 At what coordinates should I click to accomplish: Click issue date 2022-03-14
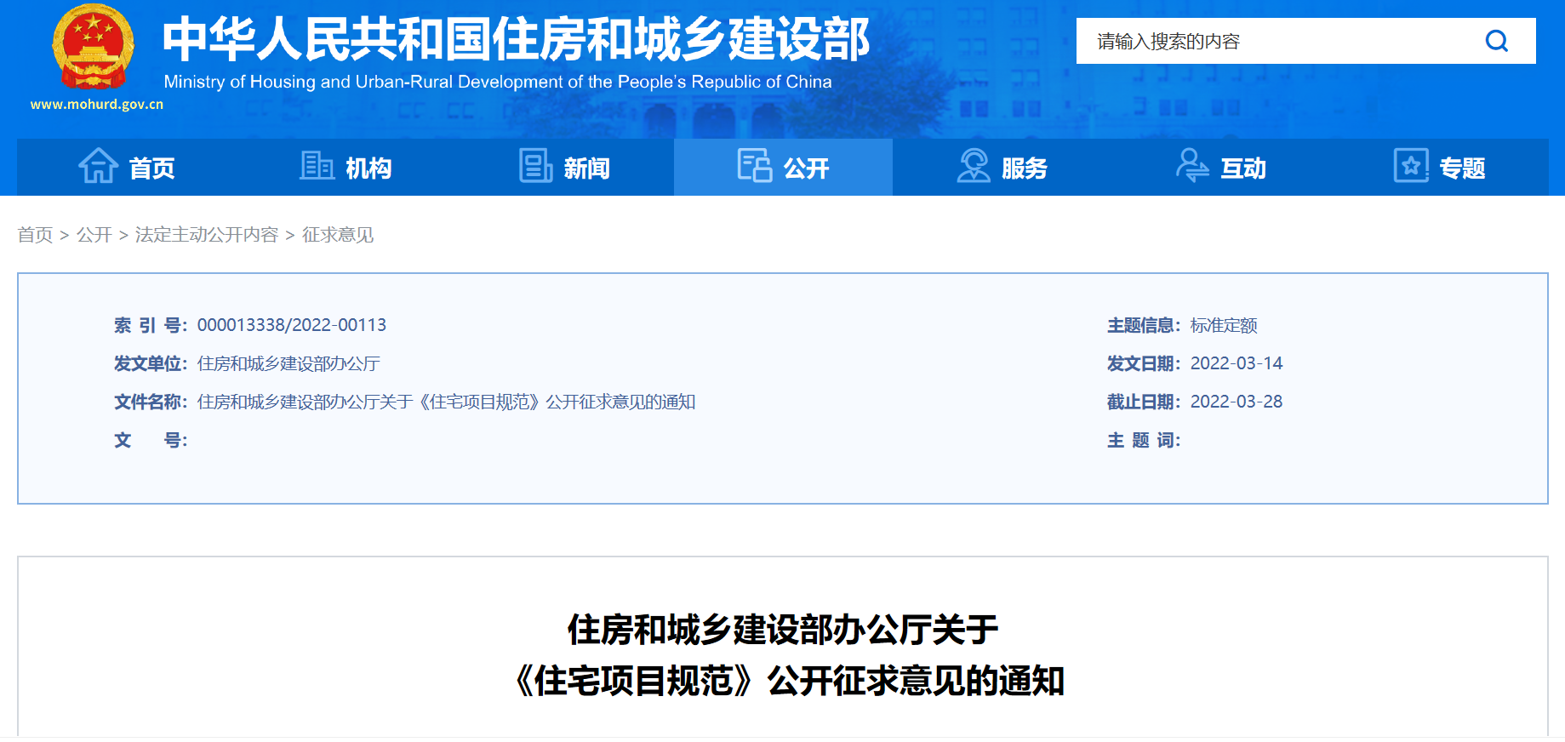pyautogui.click(x=1237, y=363)
